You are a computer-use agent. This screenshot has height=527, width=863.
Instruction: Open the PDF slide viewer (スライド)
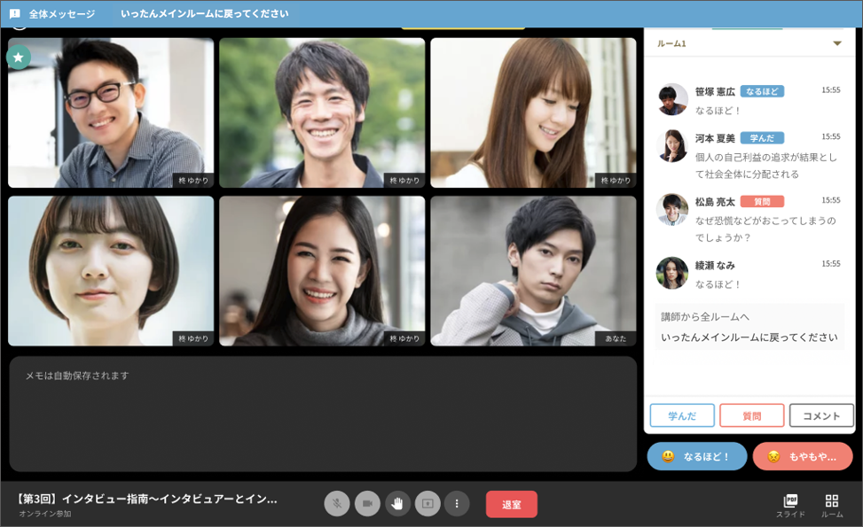(790, 505)
